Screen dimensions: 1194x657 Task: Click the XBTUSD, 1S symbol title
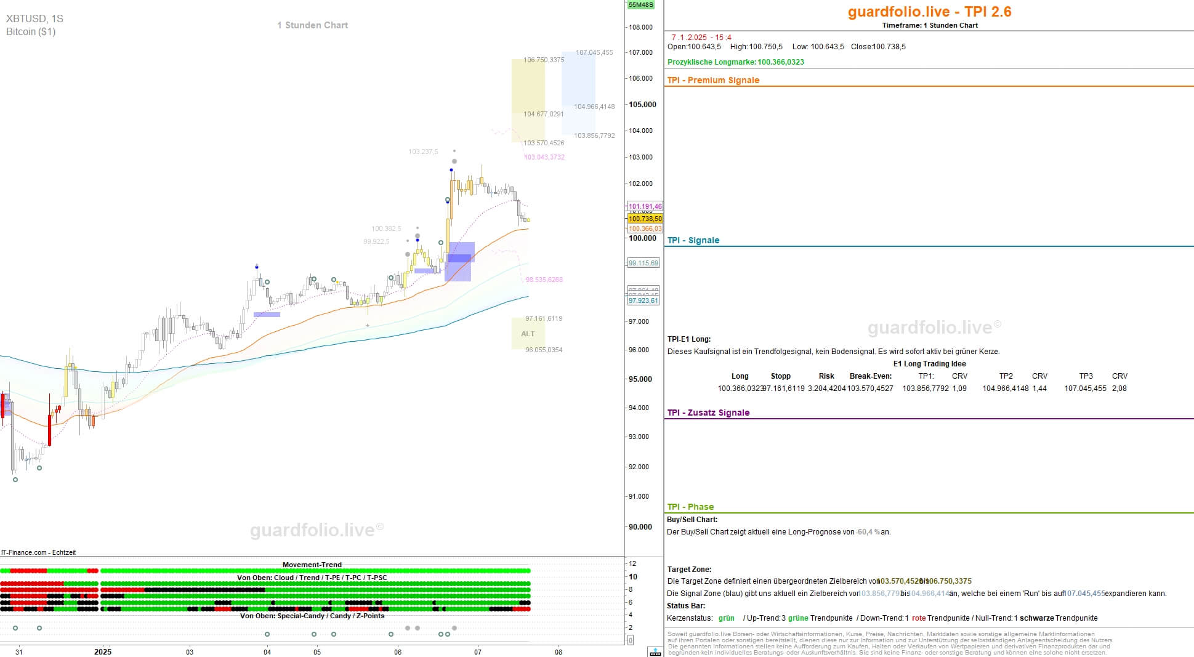(x=34, y=18)
